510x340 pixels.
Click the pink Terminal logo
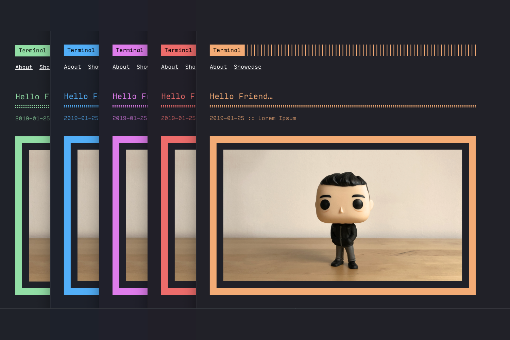(x=130, y=50)
